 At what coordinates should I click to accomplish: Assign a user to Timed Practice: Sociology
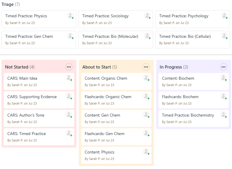point(147,16)
